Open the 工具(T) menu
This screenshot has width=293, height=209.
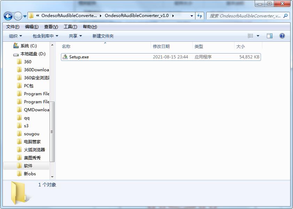coord(70,27)
